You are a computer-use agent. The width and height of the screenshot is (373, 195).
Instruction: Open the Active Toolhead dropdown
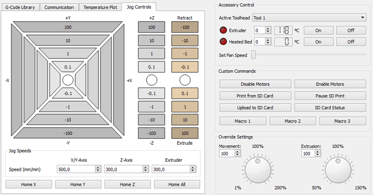[309, 18]
